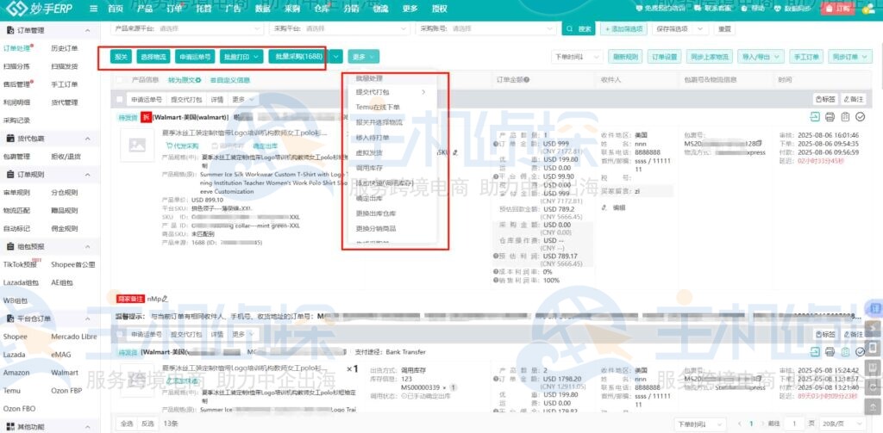The image size is (883, 433).
Task: Click the 订单管理 sidebar section icon
Action: (10, 30)
